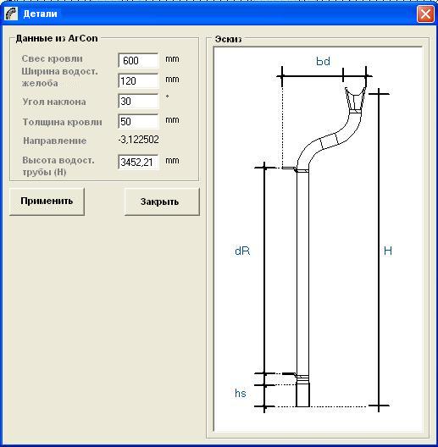The height and width of the screenshot is (447, 438).
Task: Click the Свес кровли label
Action: click(x=53, y=58)
